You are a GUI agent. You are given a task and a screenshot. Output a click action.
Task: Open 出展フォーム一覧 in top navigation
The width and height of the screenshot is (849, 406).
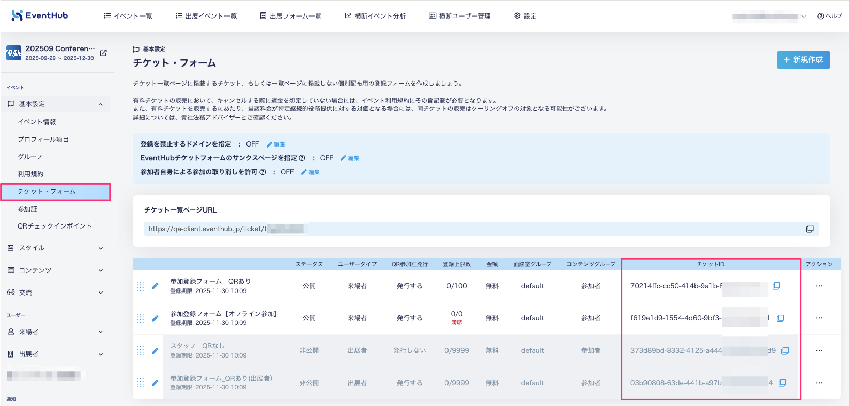click(x=290, y=16)
